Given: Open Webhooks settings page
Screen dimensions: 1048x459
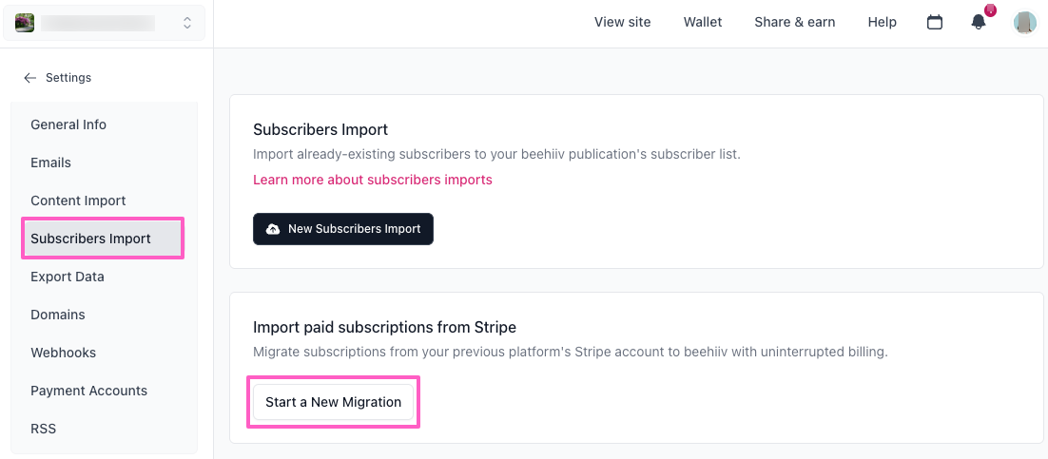Looking at the screenshot, I should tap(64, 353).
